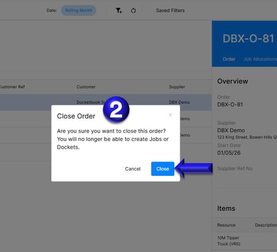Sort by Supplier column header
Screen dimensions: 277x252
(177, 87)
